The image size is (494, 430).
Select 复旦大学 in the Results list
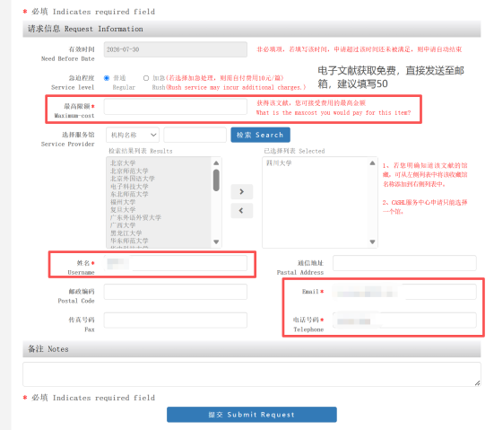pyautogui.click(x=123, y=210)
